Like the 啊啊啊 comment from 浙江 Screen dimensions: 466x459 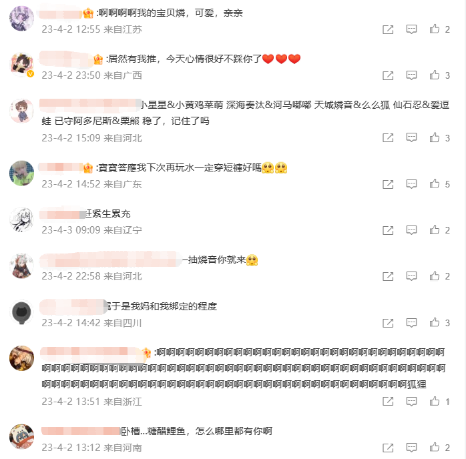coord(435,402)
